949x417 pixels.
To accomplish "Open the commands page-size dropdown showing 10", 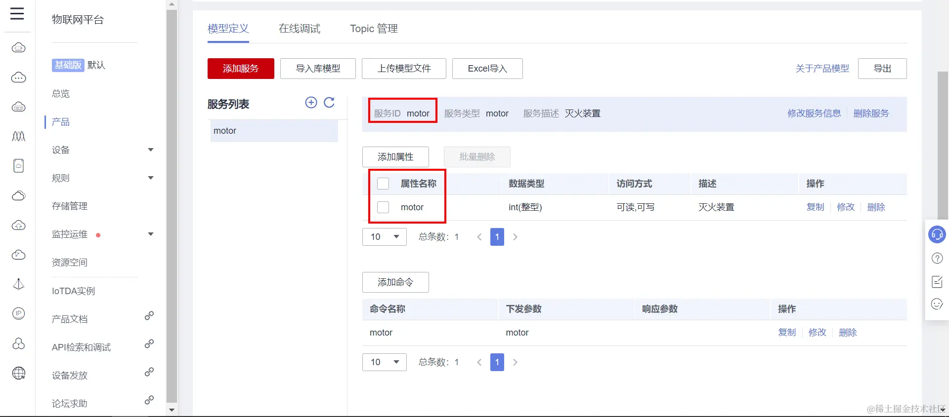I will (385, 362).
